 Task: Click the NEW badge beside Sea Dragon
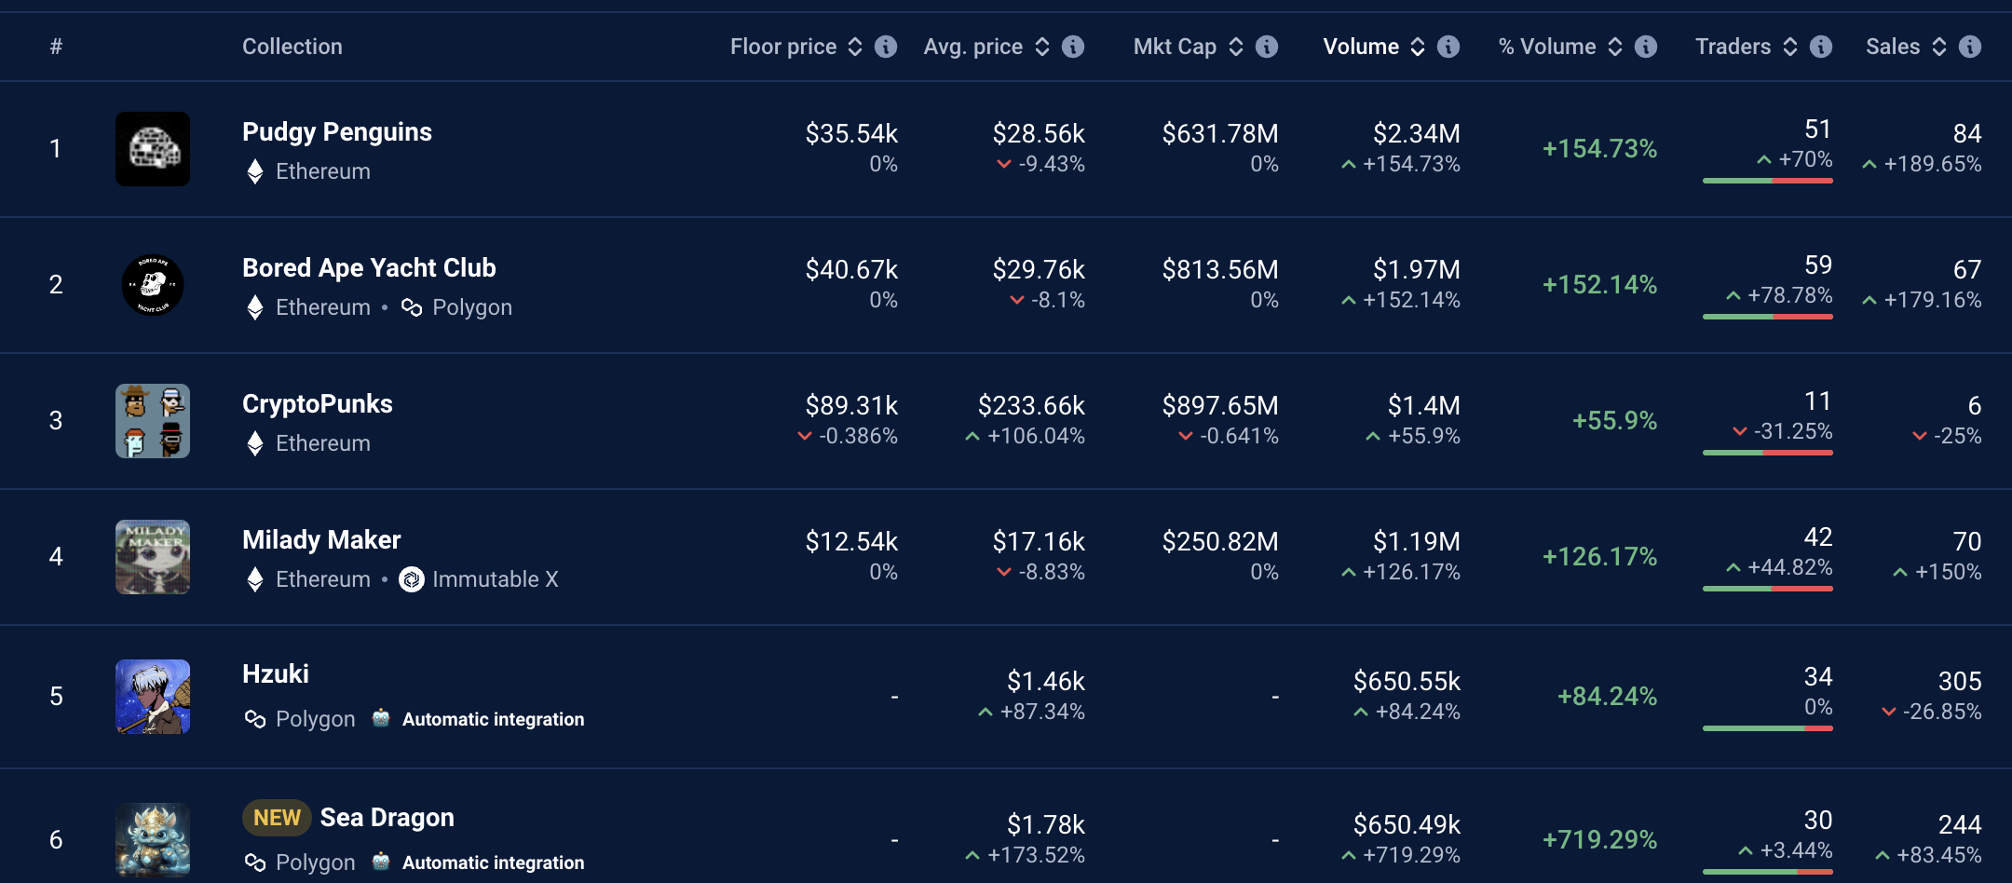pos(277,818)
